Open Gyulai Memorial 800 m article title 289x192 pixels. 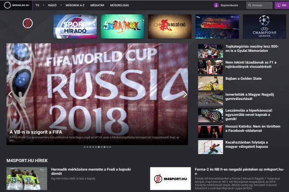coord(252,48)
